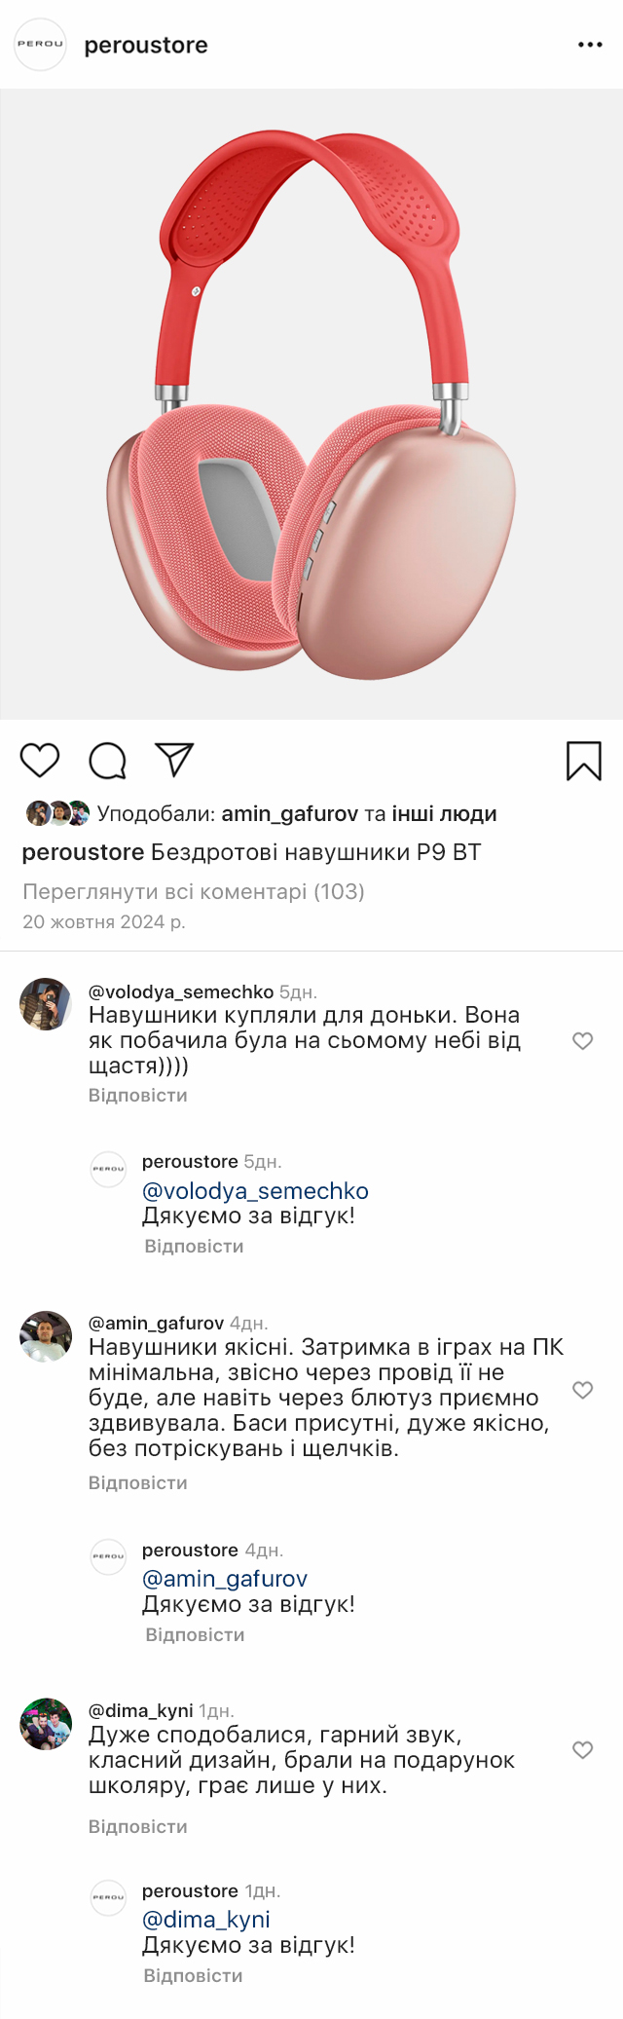Viewport: 623px width, 2019px height.
Task: Open peroustore profile logo in header
Action: [x=40, y=45]
